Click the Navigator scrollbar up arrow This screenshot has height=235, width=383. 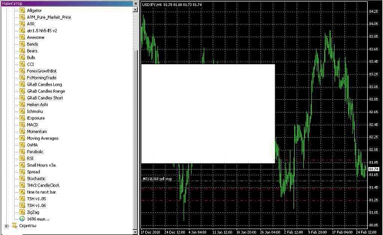[x=135, y=10]
